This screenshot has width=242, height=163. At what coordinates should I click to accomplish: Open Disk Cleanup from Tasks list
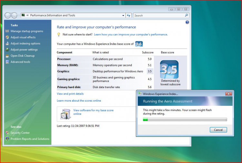(x=23, y=56)
